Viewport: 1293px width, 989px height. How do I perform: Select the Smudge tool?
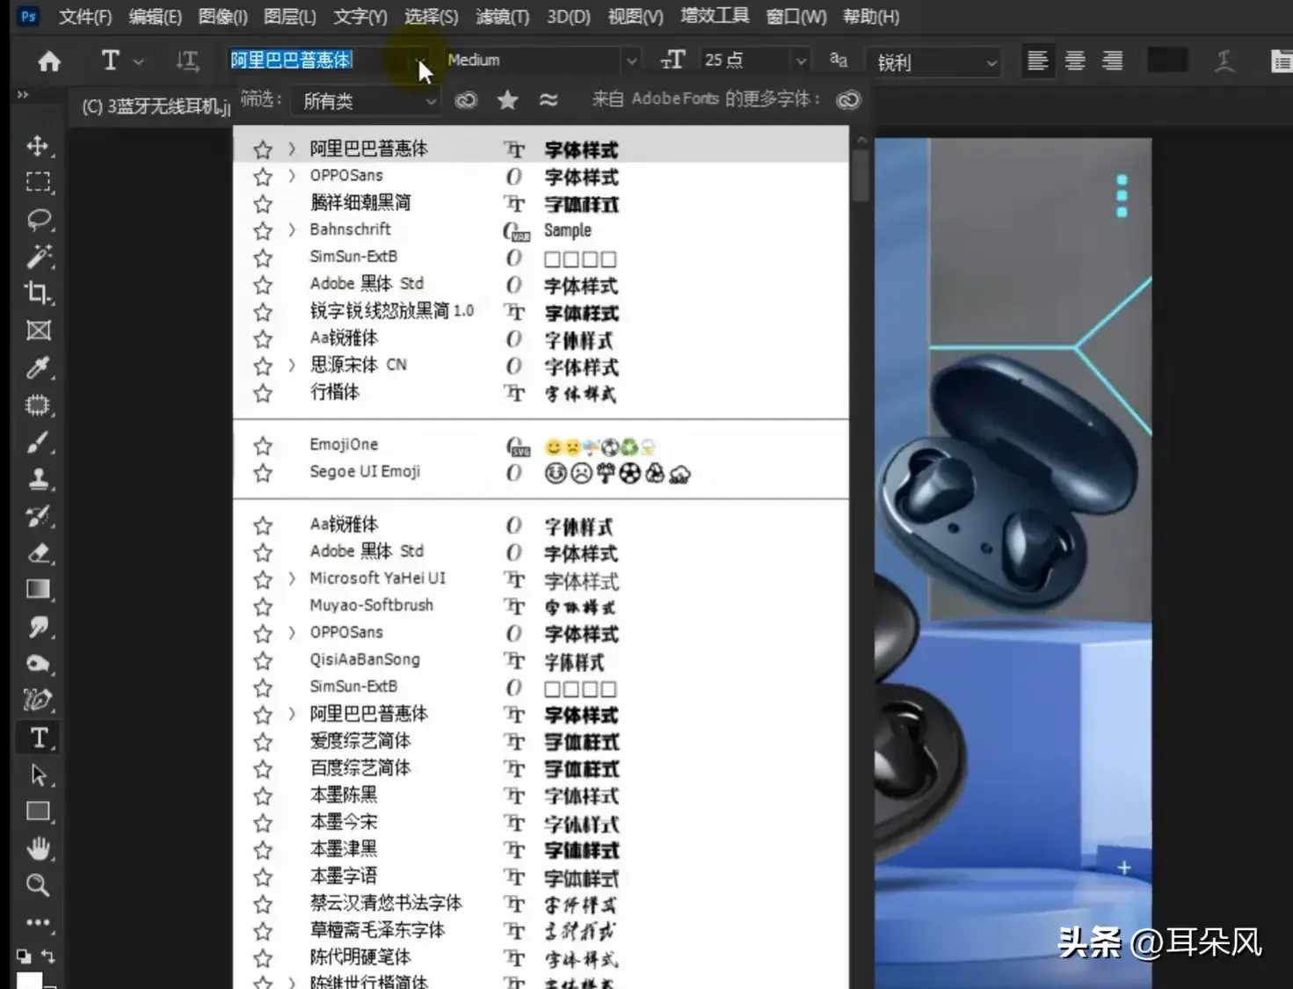pyautogui.click(x=38, y=627)
